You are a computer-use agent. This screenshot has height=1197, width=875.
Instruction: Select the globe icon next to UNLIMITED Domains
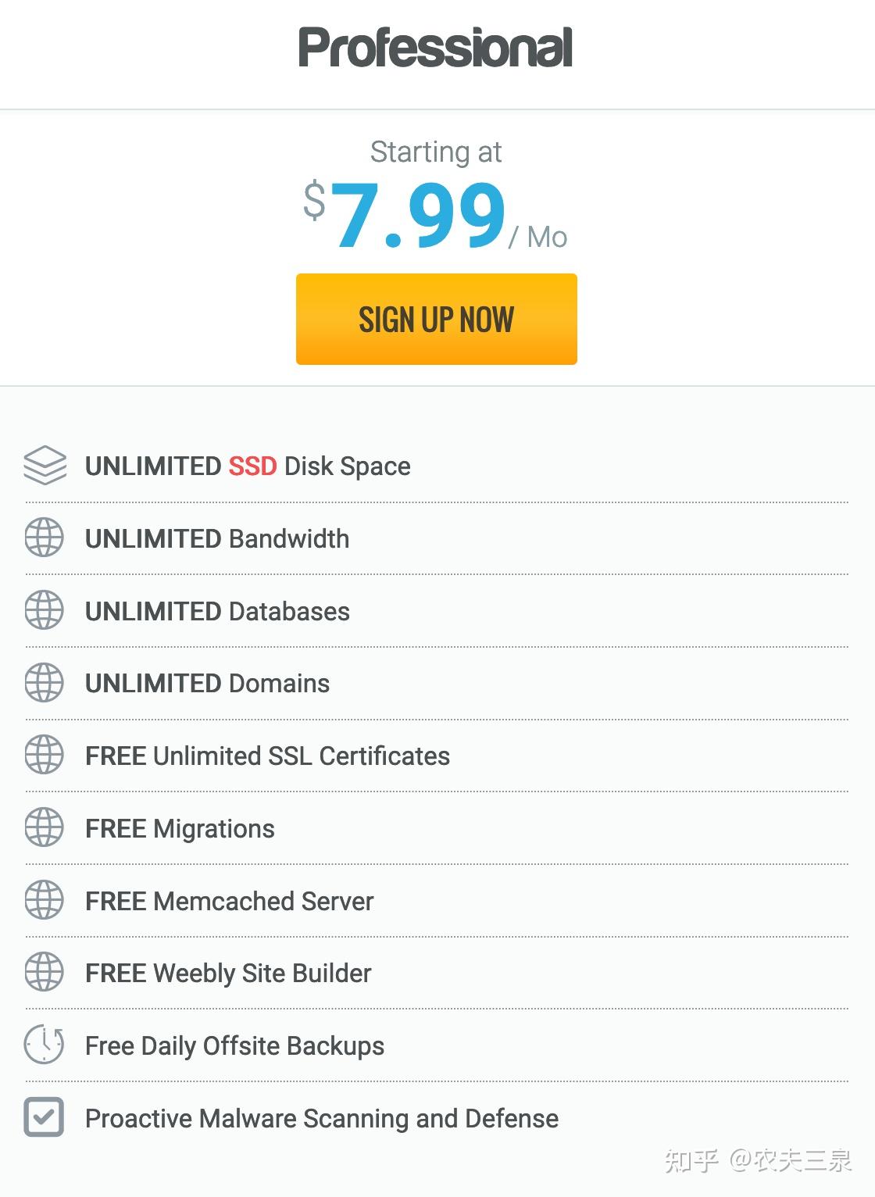(45, 682)
